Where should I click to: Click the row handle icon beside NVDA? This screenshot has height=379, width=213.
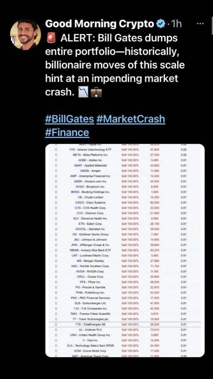(55, 271)
